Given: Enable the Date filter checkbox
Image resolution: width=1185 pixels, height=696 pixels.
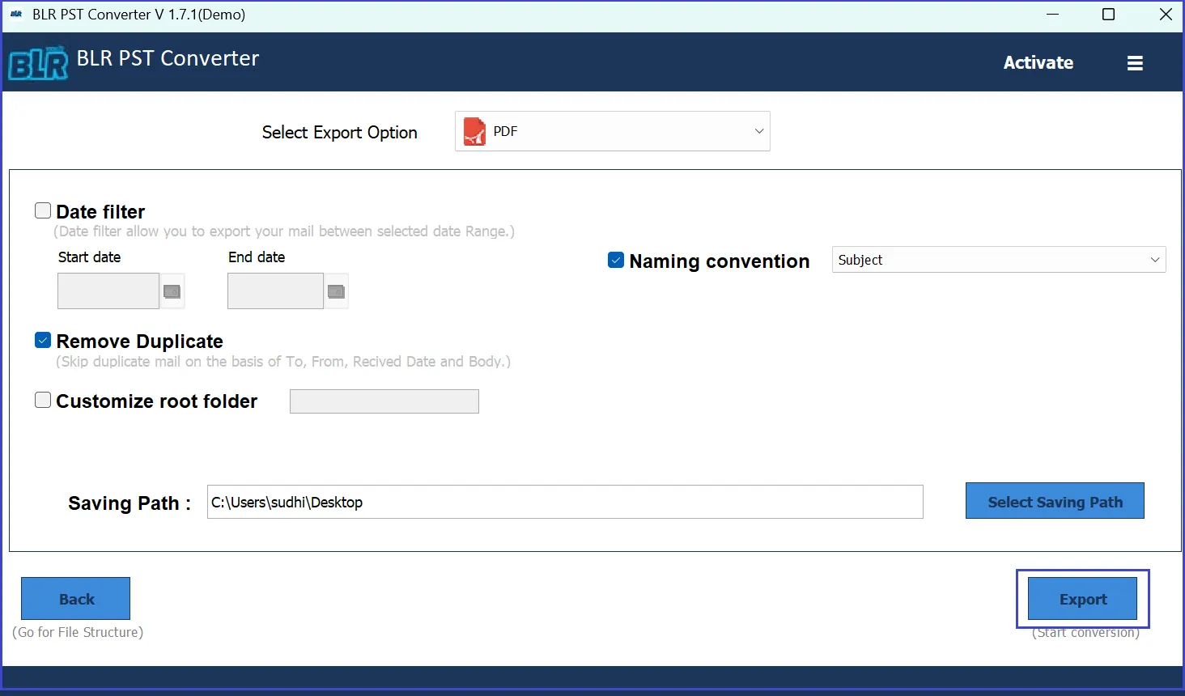Looking at the screenshot, I should (42, 210).
